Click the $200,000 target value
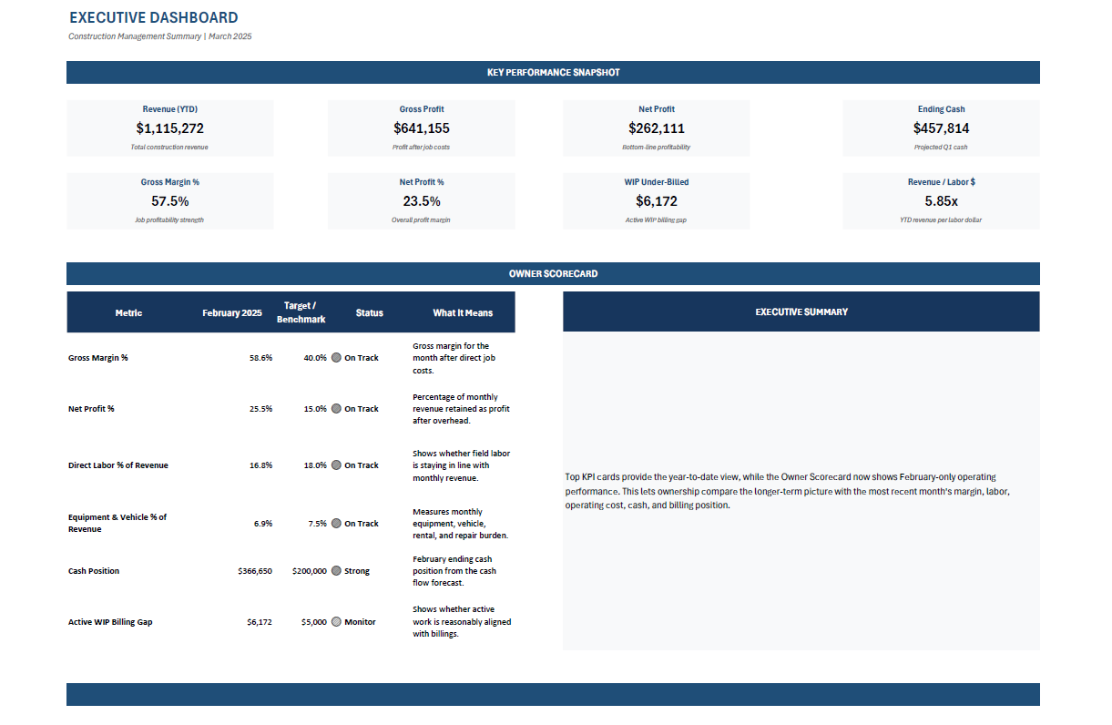Image resolution: width=1112 pixels, height=725 pixels. 310,571
